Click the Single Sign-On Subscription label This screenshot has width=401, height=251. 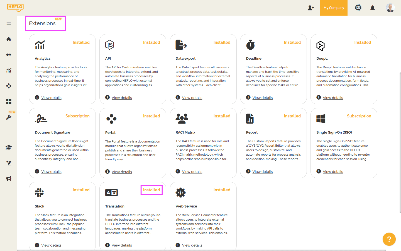(x=359, y=116)
